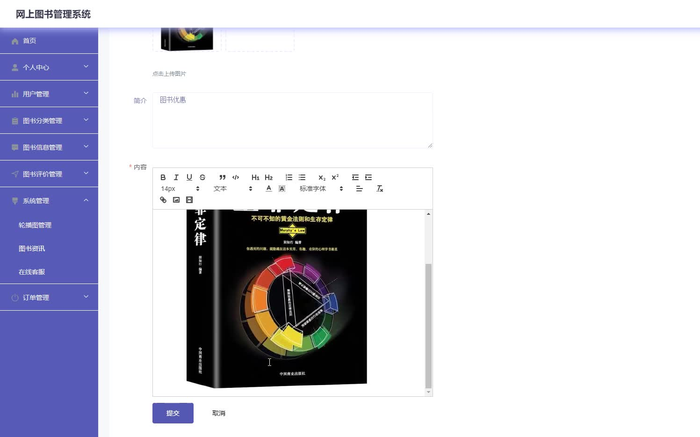Open text color picker

pos(269,189)
